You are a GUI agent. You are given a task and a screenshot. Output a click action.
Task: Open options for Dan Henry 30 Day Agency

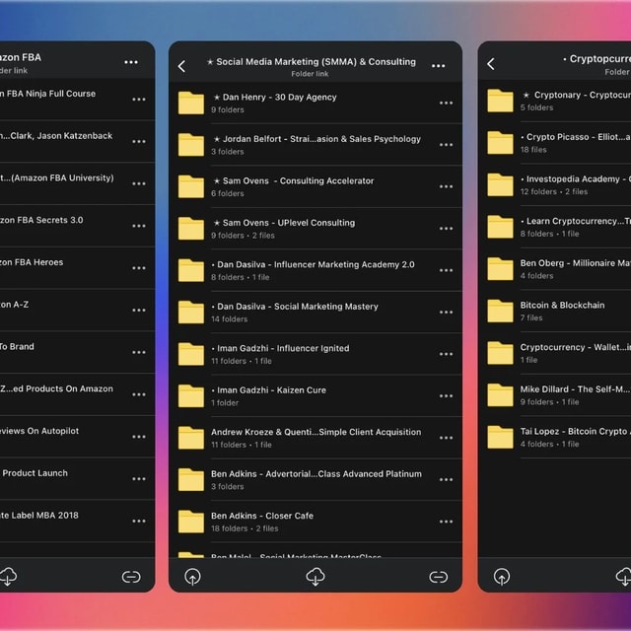[446, 104]
